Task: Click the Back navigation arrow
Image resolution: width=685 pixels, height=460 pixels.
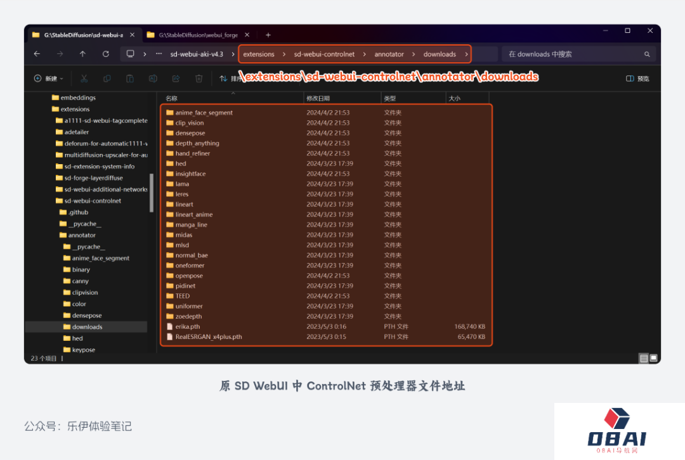Action: [37, 54]
